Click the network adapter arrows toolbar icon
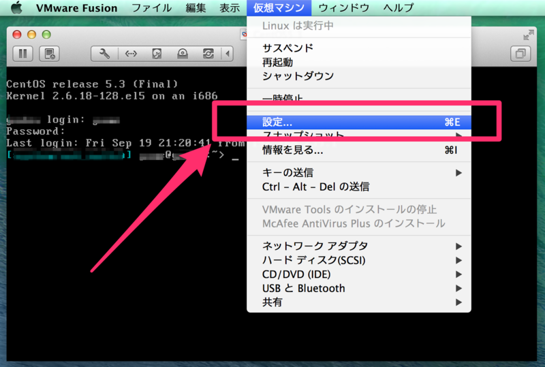The height and width of the screenshot is (367, 545). [131, 54]
